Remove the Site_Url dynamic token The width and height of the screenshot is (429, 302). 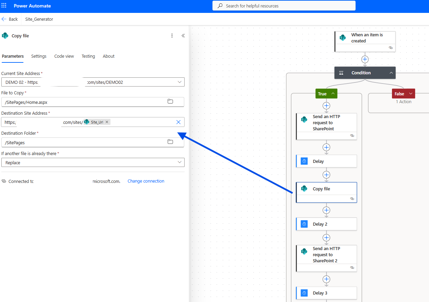(x=107, y=122)
